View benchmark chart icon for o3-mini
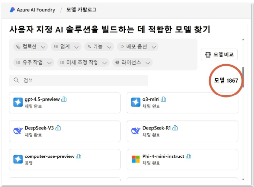The height and width of the screenshot is (187, 254). click(x=163, y=99)
